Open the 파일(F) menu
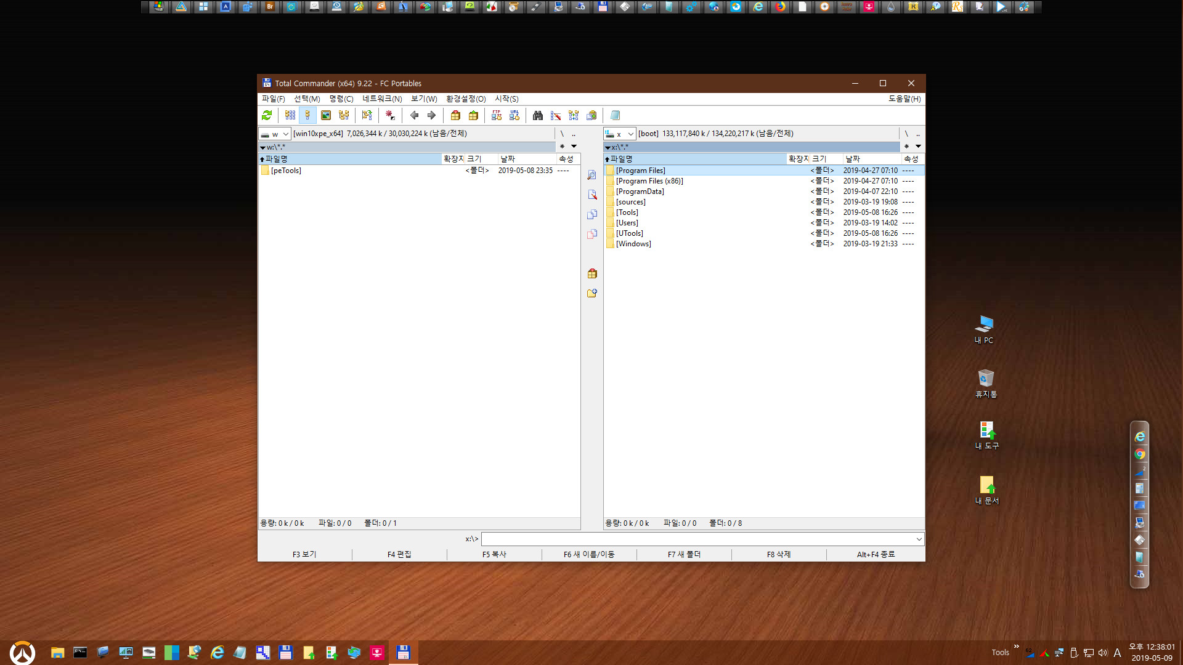This screenshot has height=665, width=1183. pyautogui.click(x=274, y=99)
